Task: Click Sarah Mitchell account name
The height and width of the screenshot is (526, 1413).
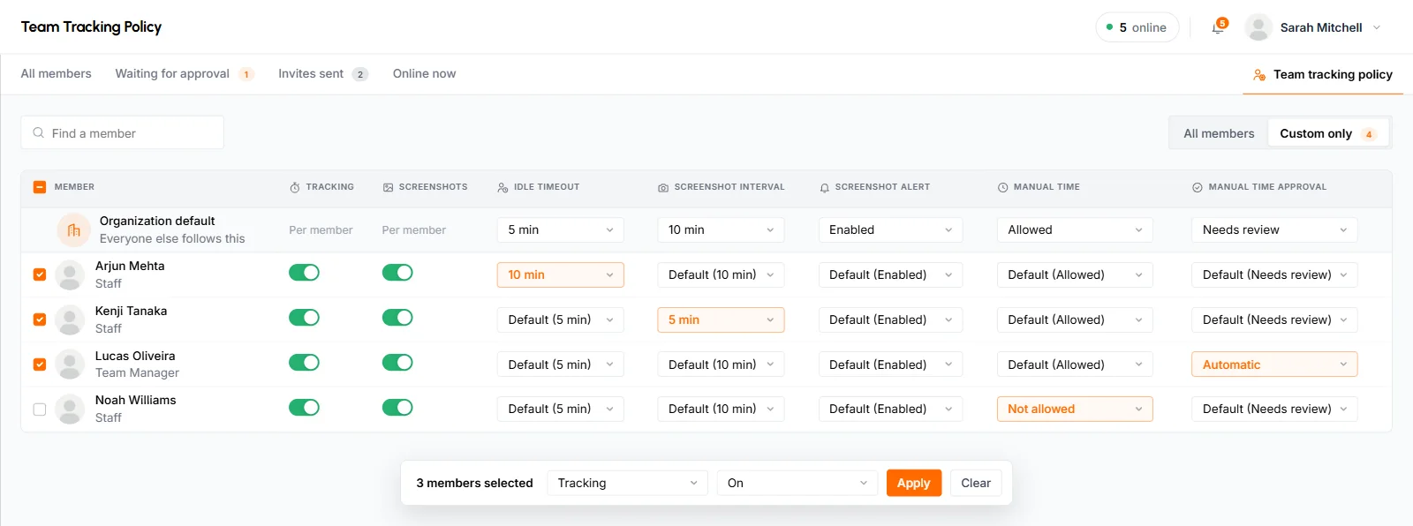Action: click(x=1321, y=27)
